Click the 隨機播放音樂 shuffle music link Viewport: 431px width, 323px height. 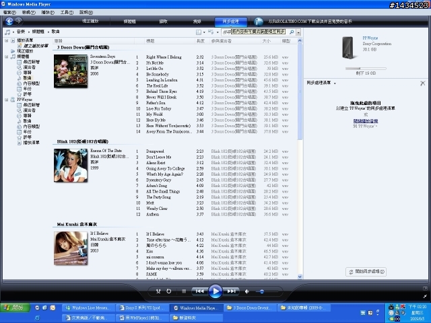[366, 121]
